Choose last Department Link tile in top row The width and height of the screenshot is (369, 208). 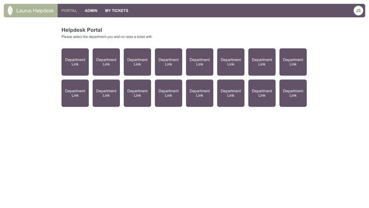(x=293, y=62)
